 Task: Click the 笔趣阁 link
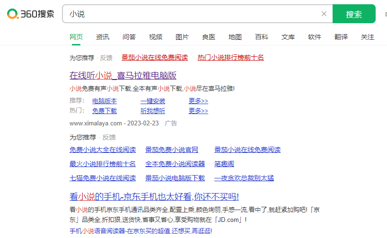pyautogui.click(x=224, y=164)
